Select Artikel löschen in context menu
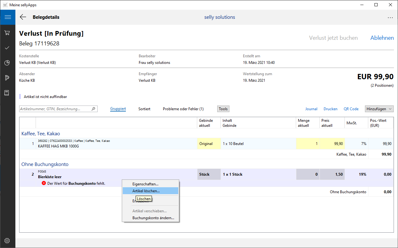Screen dimensions: 398x248 tap(146, 191)
